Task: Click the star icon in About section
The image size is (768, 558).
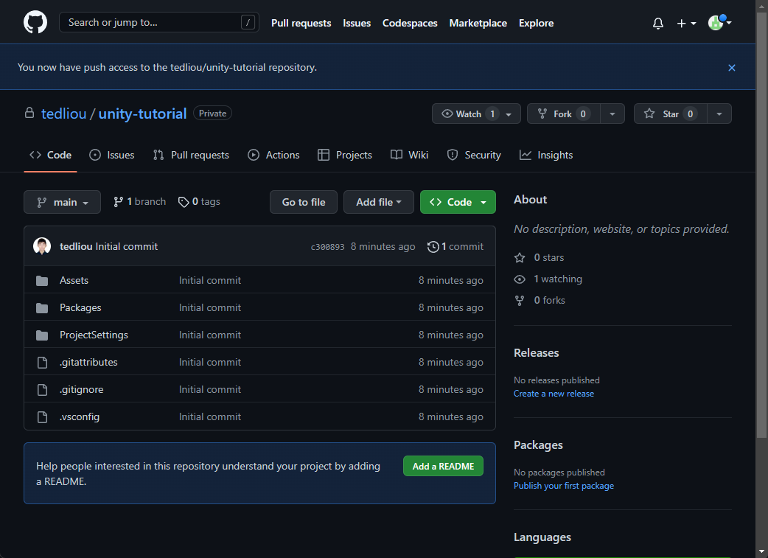Action: pos(520,258)
